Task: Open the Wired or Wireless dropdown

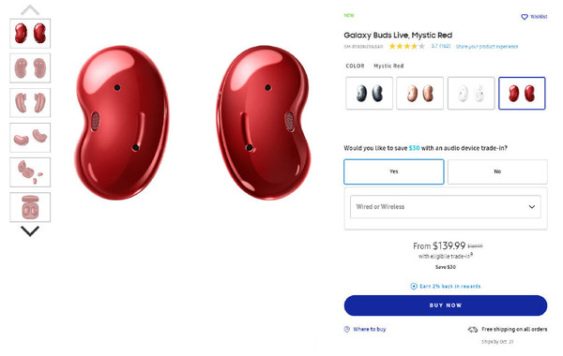Action: [x=446, y=206]
